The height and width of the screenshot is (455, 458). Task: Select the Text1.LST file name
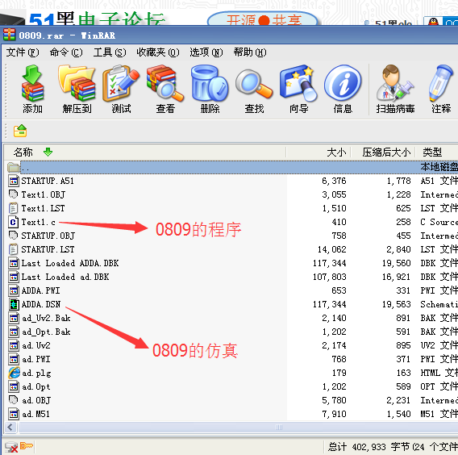(x=43, y=208)
